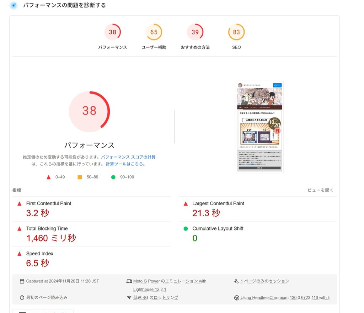This screenshot has height=313, width=364.
Task: Click the 1 ページのみのセッション entry
Action: [265, 281]
